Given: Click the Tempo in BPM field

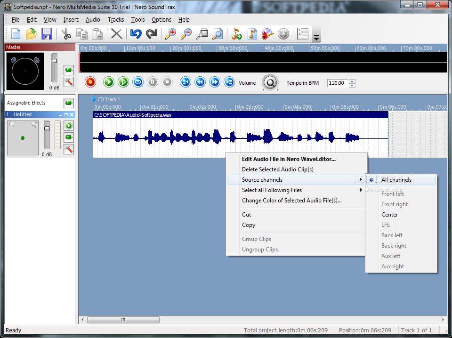Looking at the screenshot, I should tap(338, 83).
